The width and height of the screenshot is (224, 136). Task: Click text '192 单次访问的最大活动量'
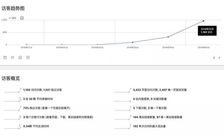coord(149,126)
